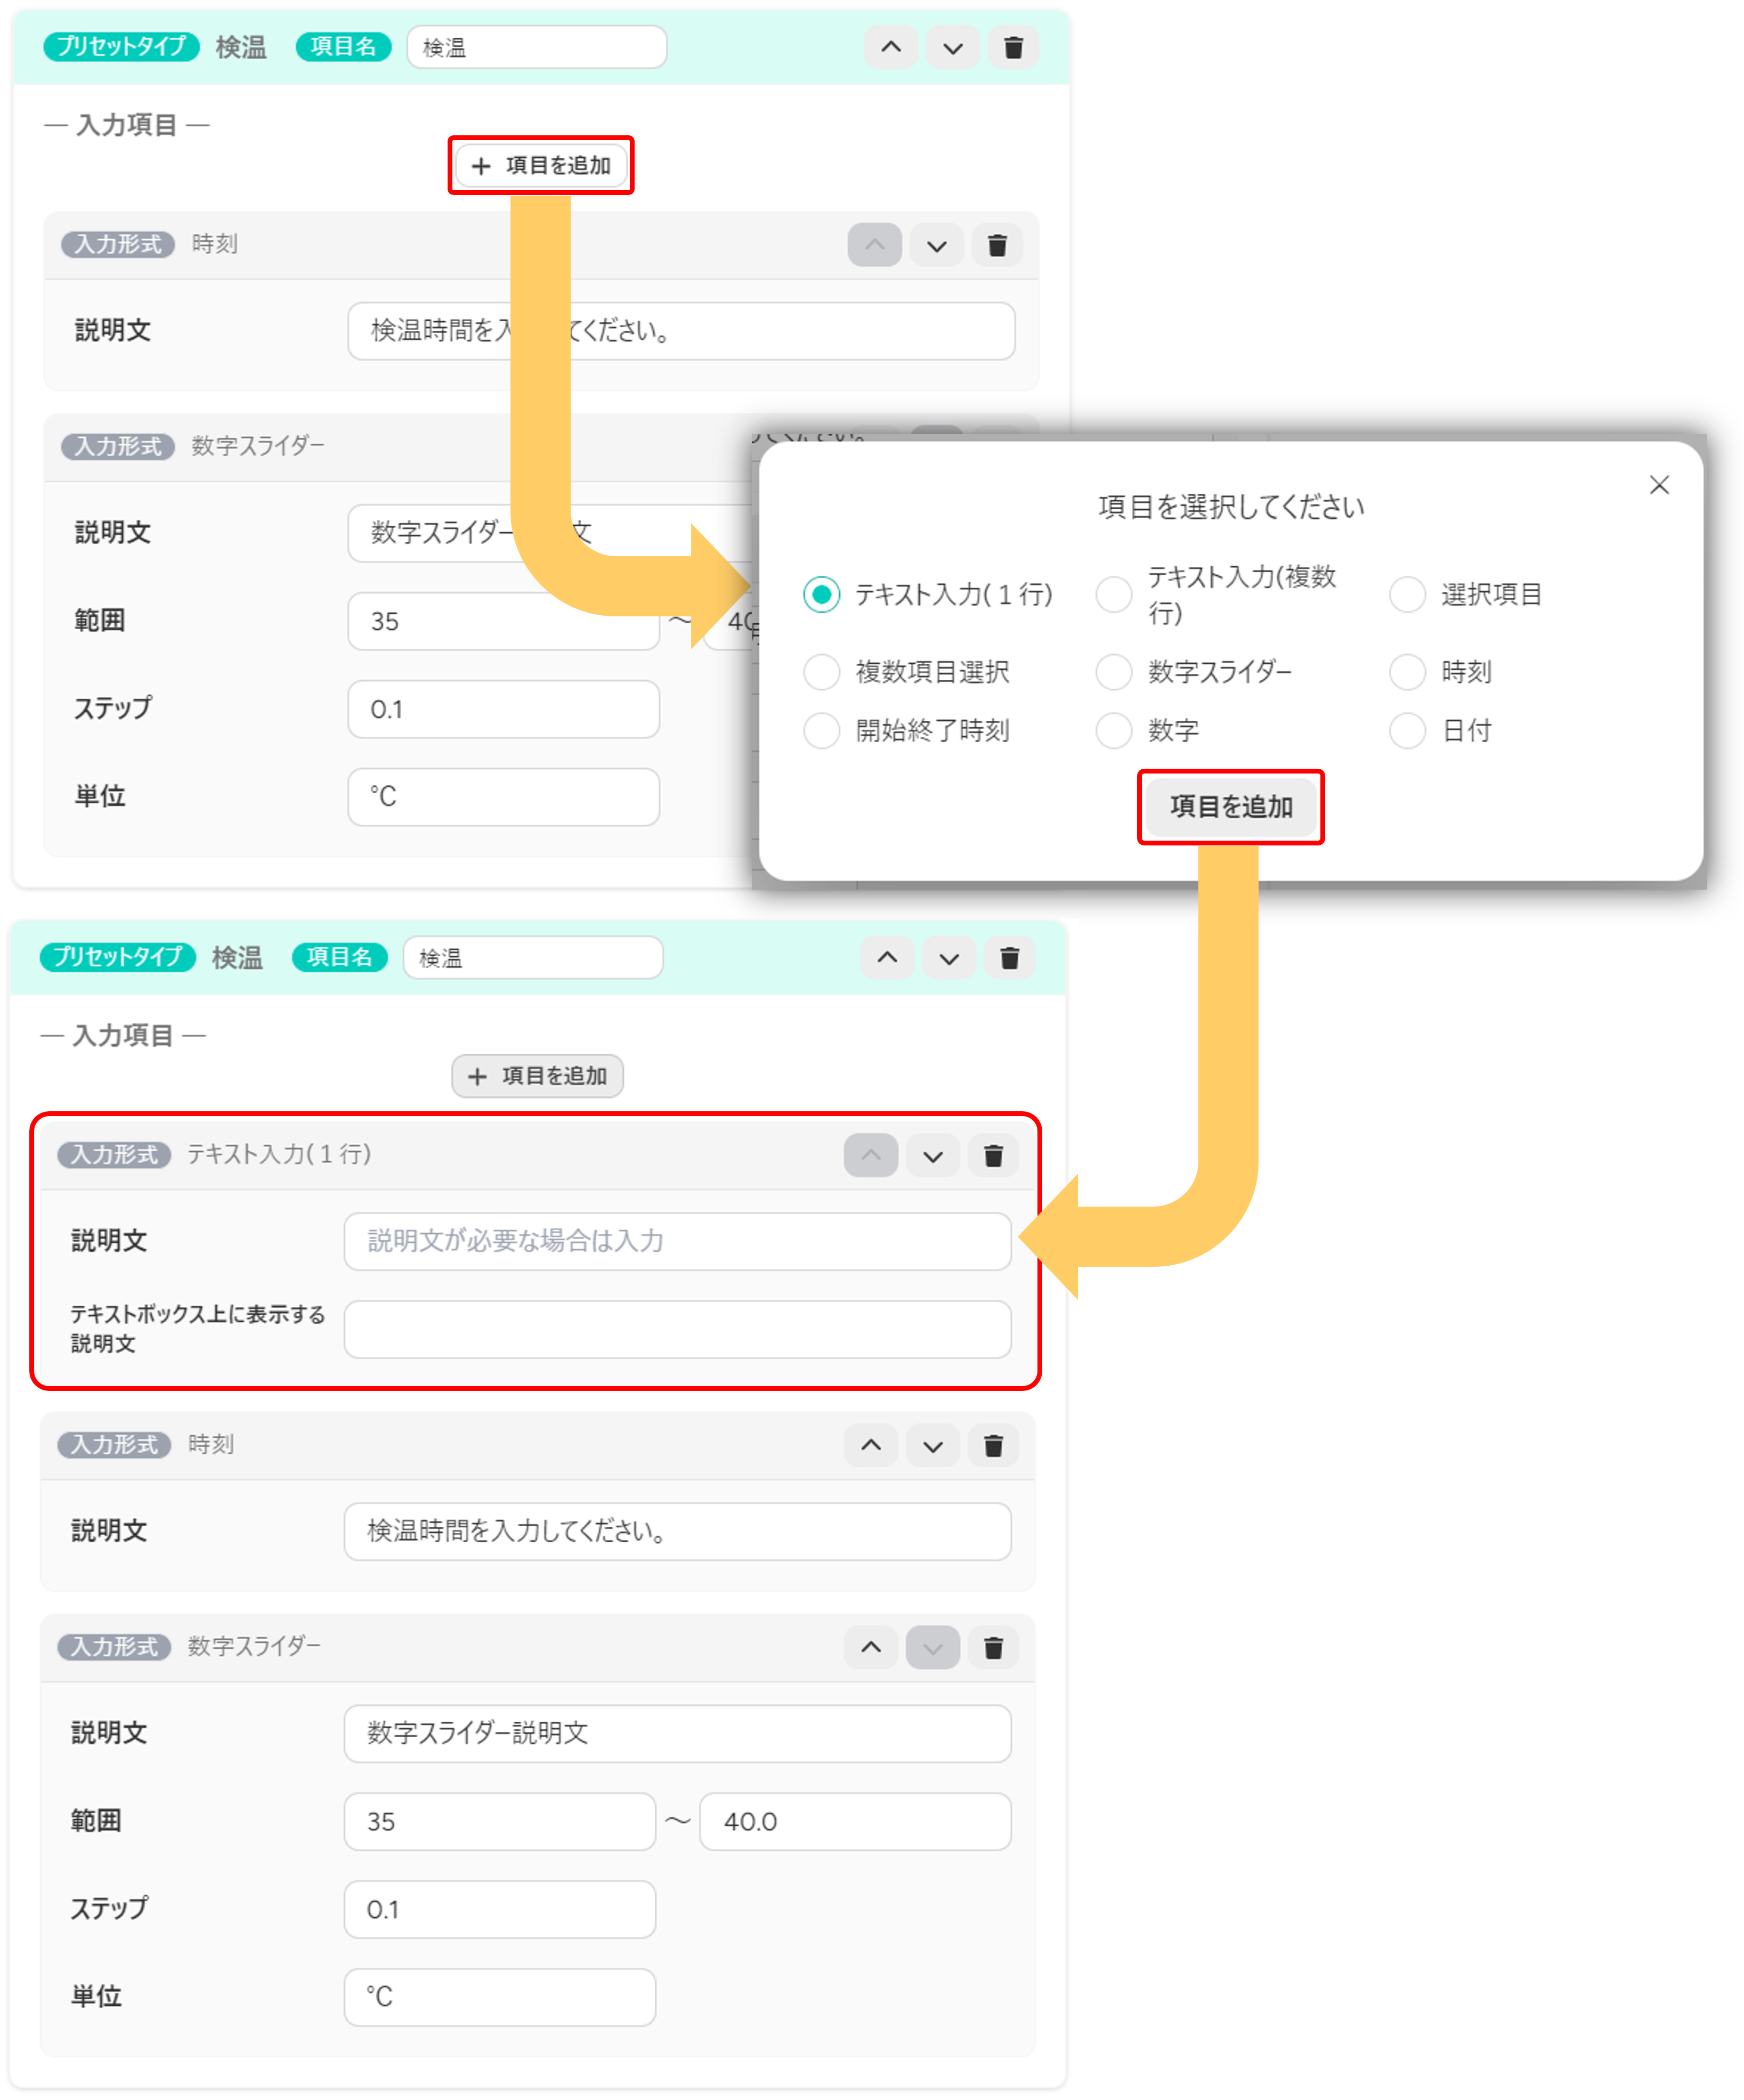Delete the 検温 preset in top panel

(x=1013, y=47)
